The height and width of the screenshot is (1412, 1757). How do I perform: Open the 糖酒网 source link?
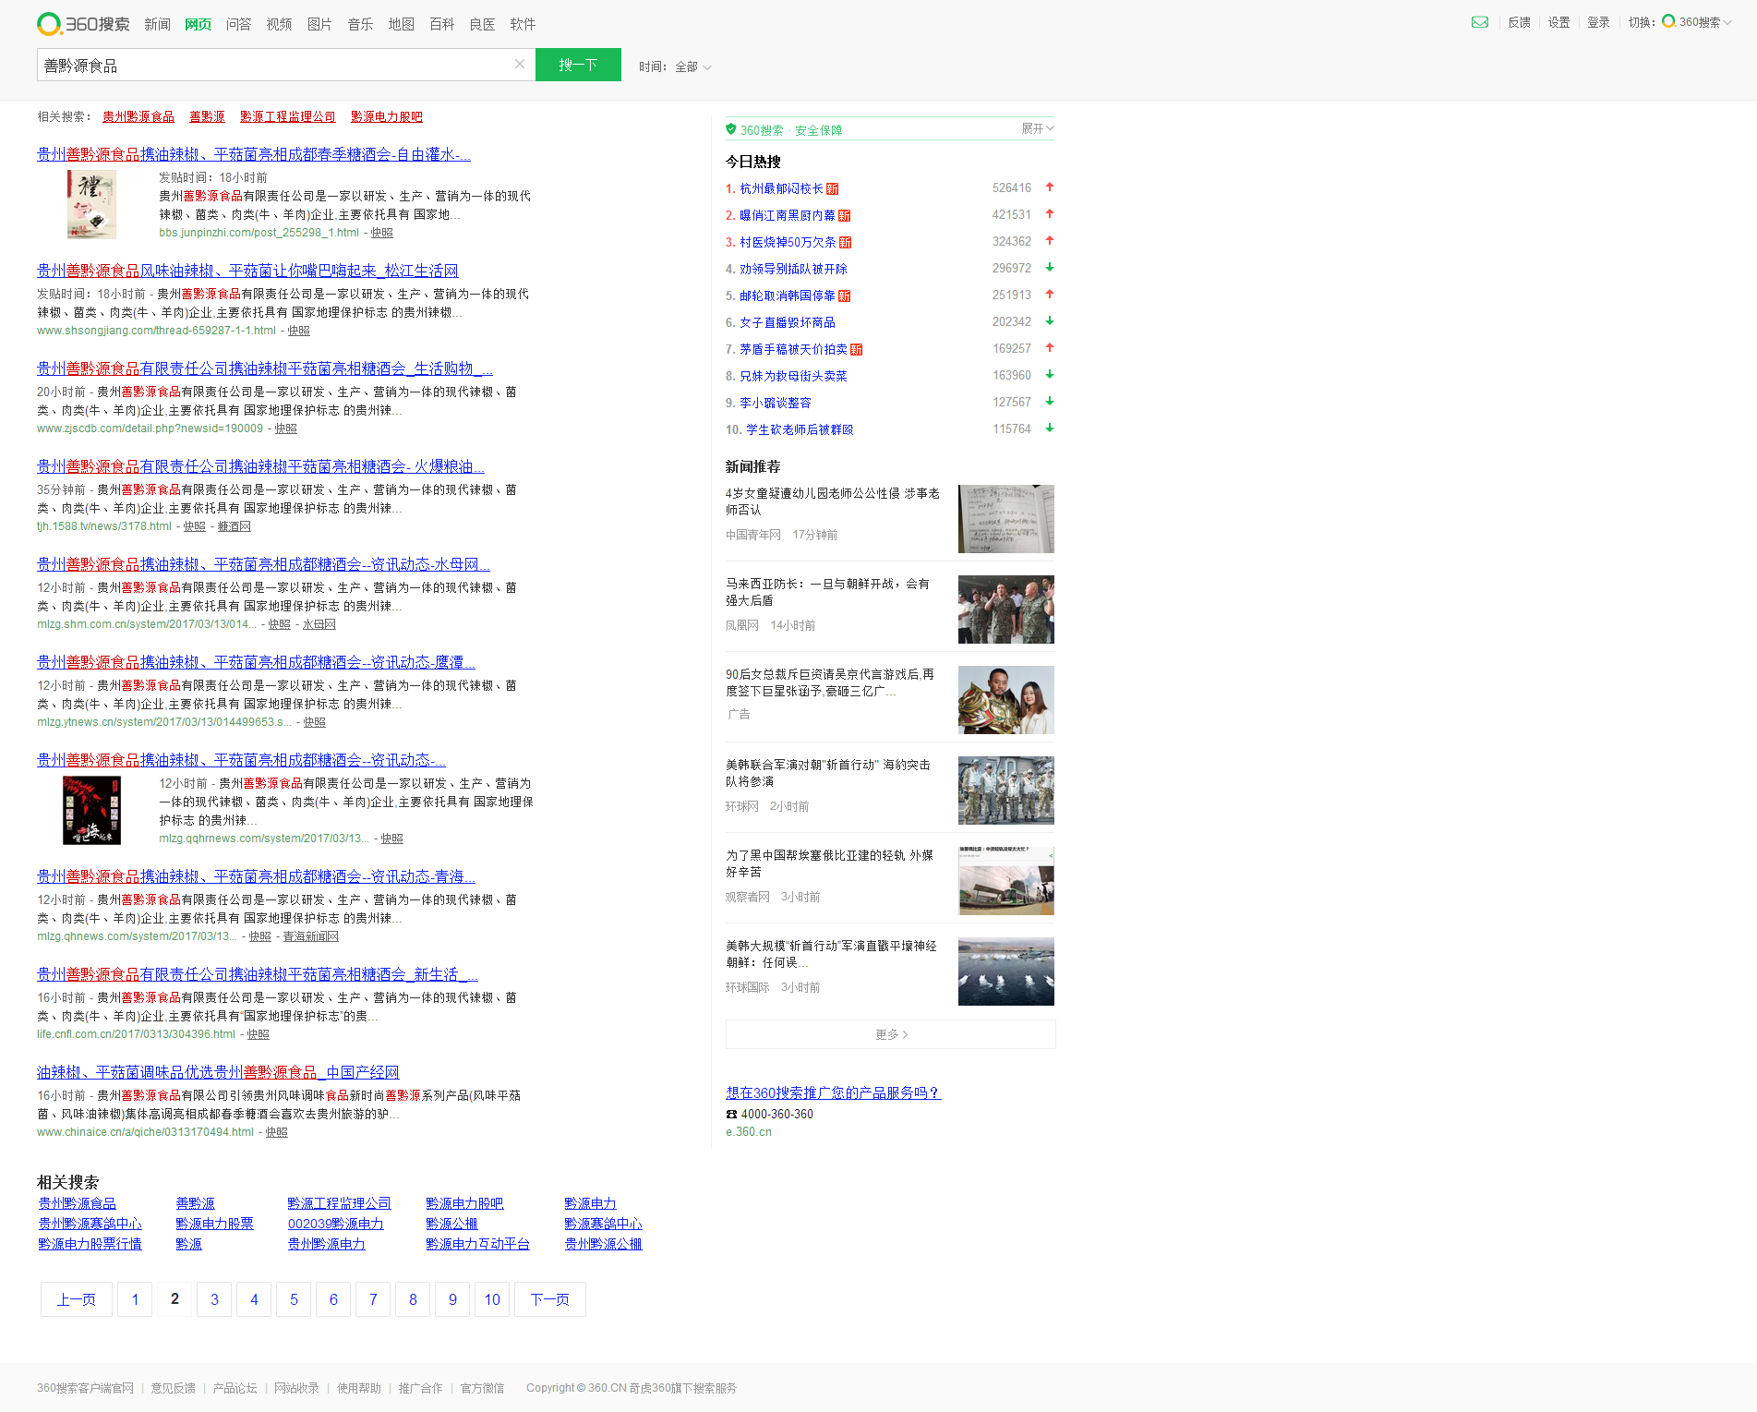234,526
